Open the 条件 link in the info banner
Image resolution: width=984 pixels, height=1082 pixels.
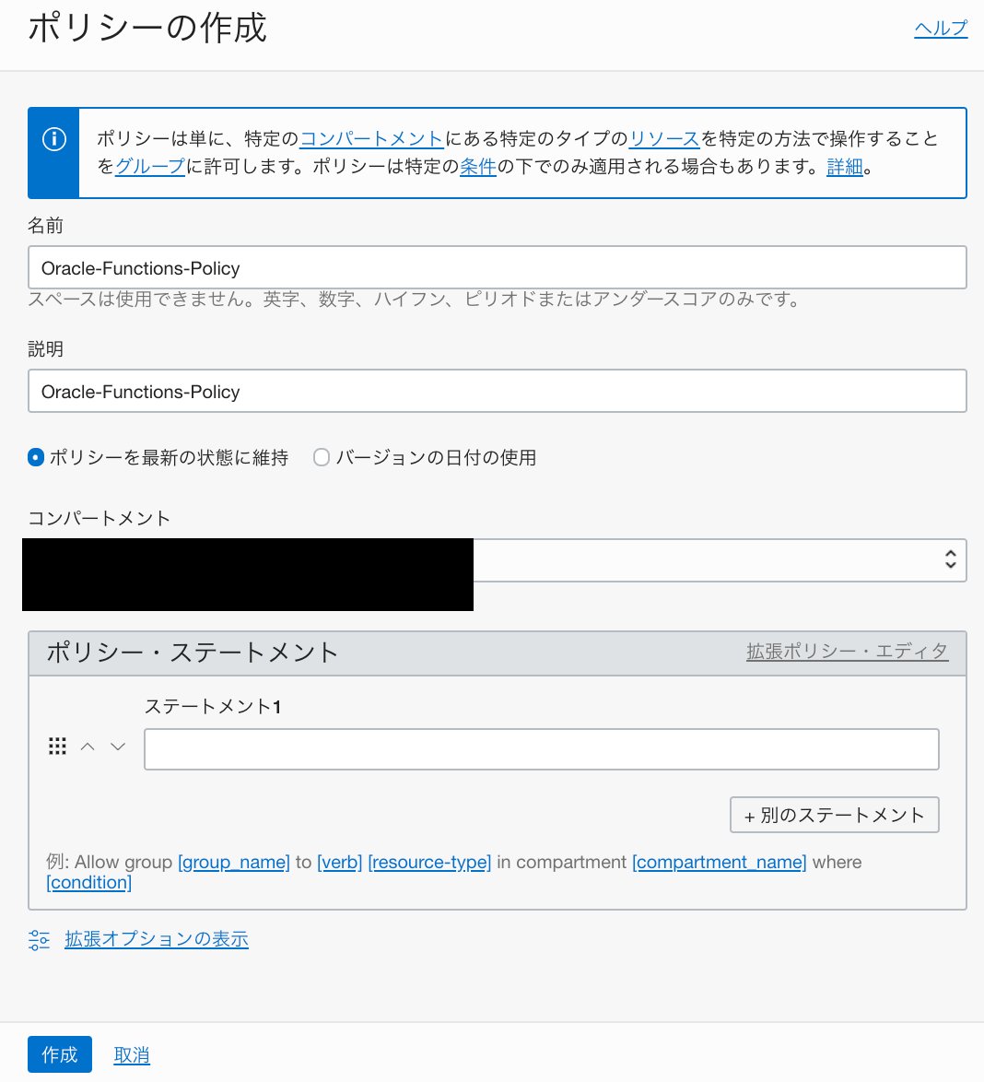pyautogui.click(x=477, y=166)
